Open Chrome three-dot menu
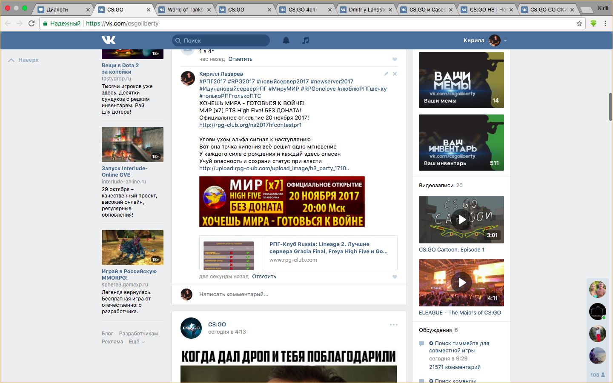 coord(605,23)
